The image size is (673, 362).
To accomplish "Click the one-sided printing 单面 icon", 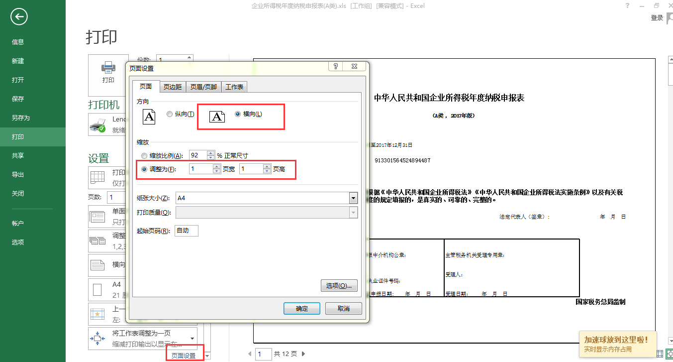I will pyautogui.click(x=97, y=217).
